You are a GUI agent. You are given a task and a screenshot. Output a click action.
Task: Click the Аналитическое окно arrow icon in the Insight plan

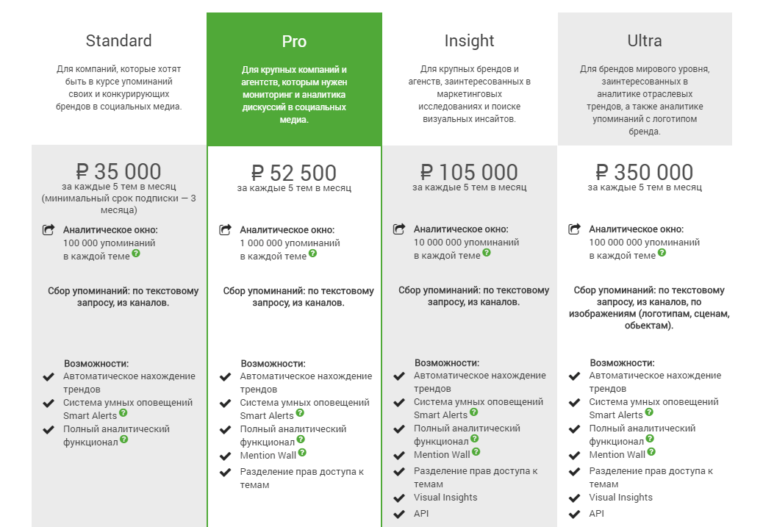pyautogui.click(x=399, y=229)
